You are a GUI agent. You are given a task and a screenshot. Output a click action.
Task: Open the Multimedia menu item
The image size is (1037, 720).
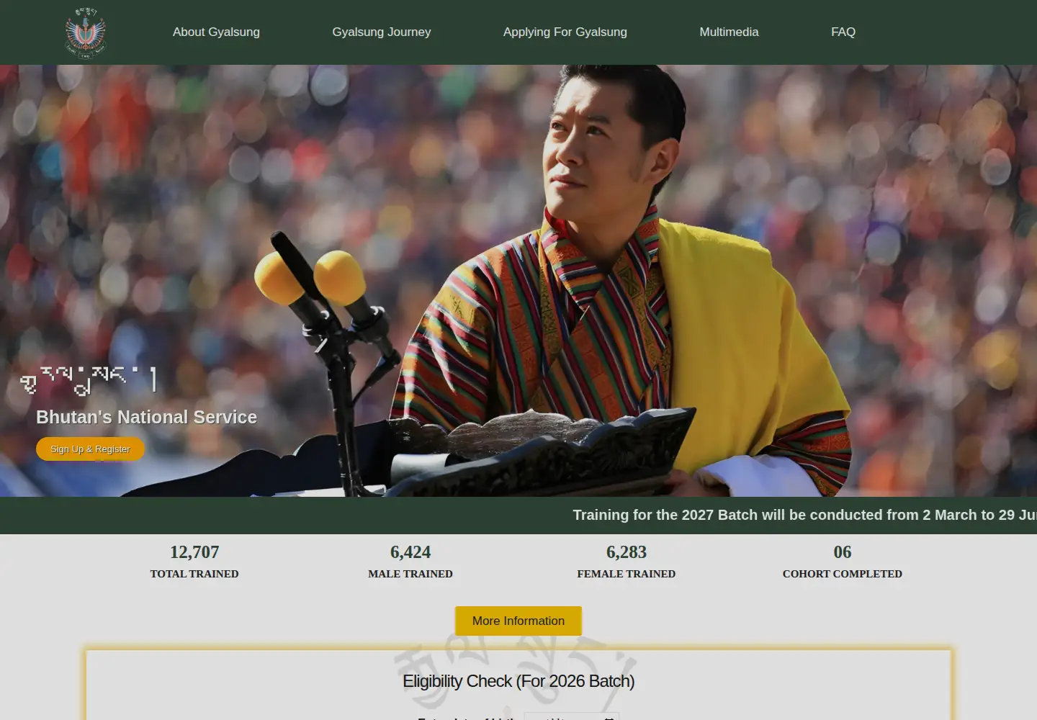[x=729, y=32]
